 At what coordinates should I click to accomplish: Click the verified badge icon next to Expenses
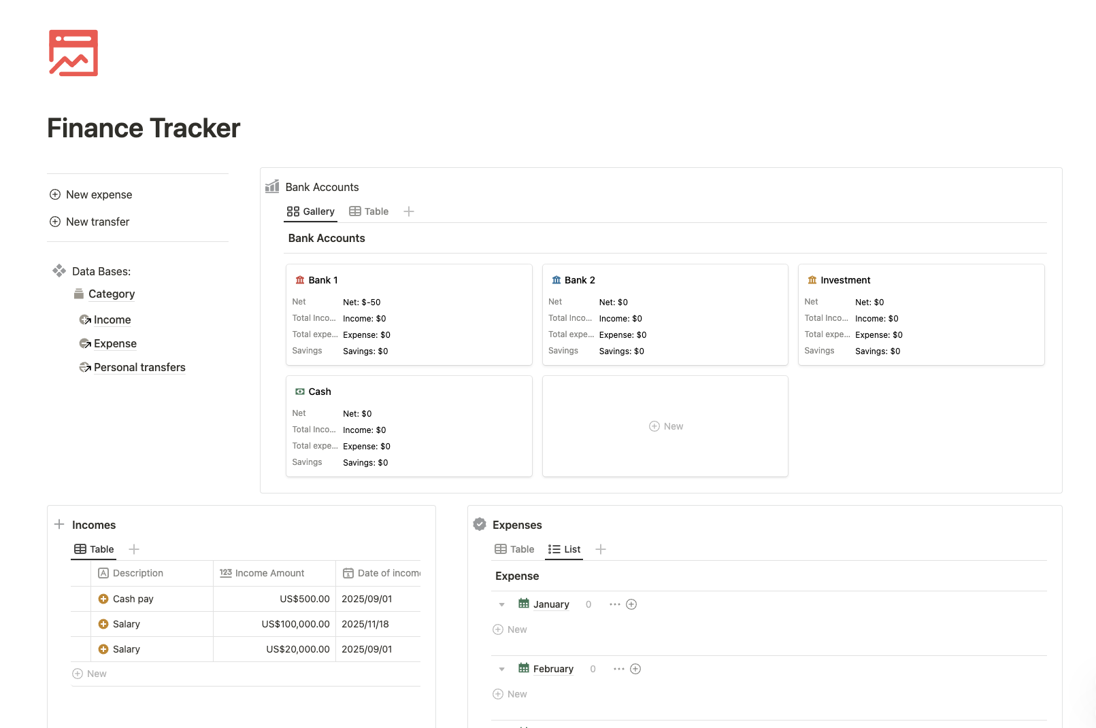tap(480, 524)
